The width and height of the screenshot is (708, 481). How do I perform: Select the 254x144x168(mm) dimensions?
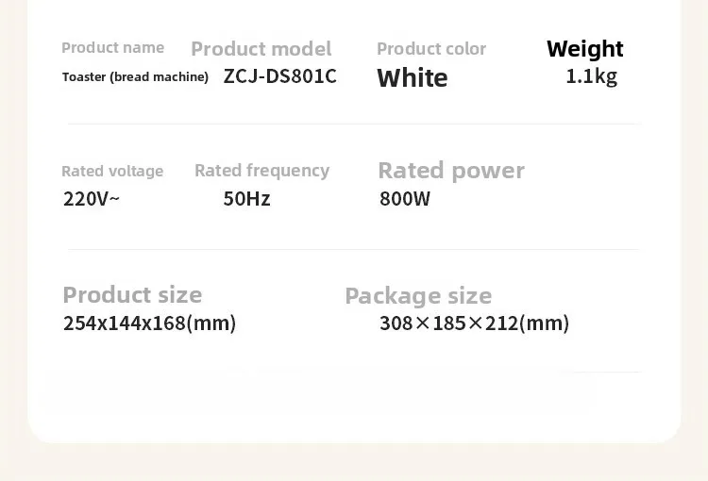149,323
